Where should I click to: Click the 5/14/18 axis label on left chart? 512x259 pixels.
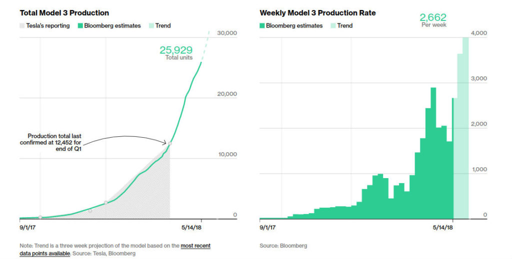[x=191, y=228]
